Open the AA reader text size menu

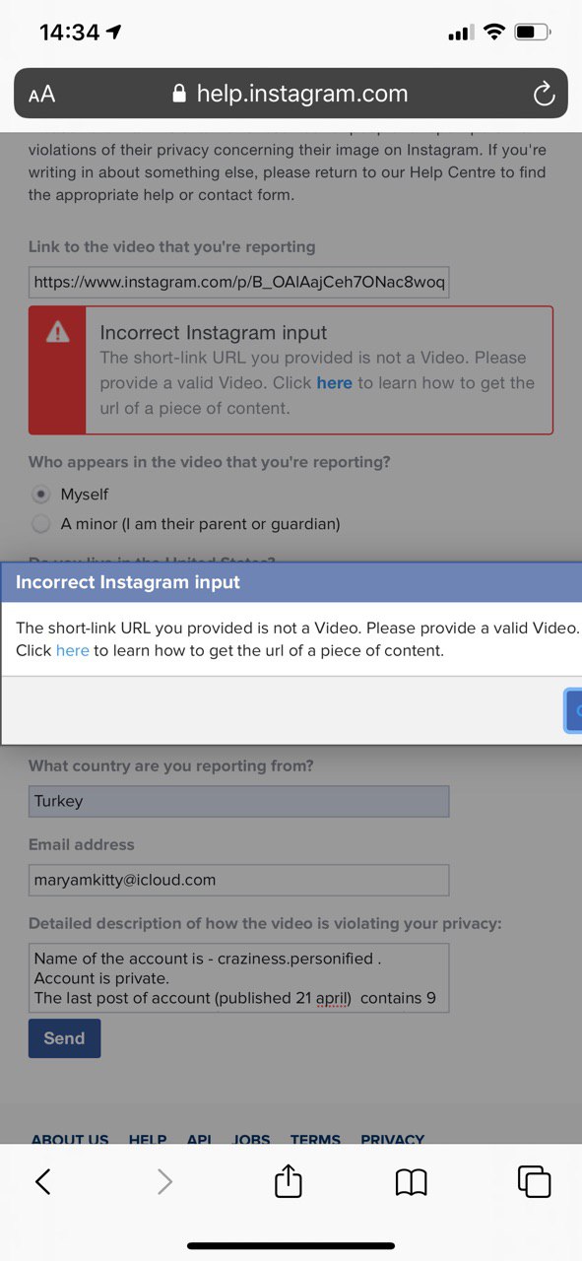click(41, 95)
